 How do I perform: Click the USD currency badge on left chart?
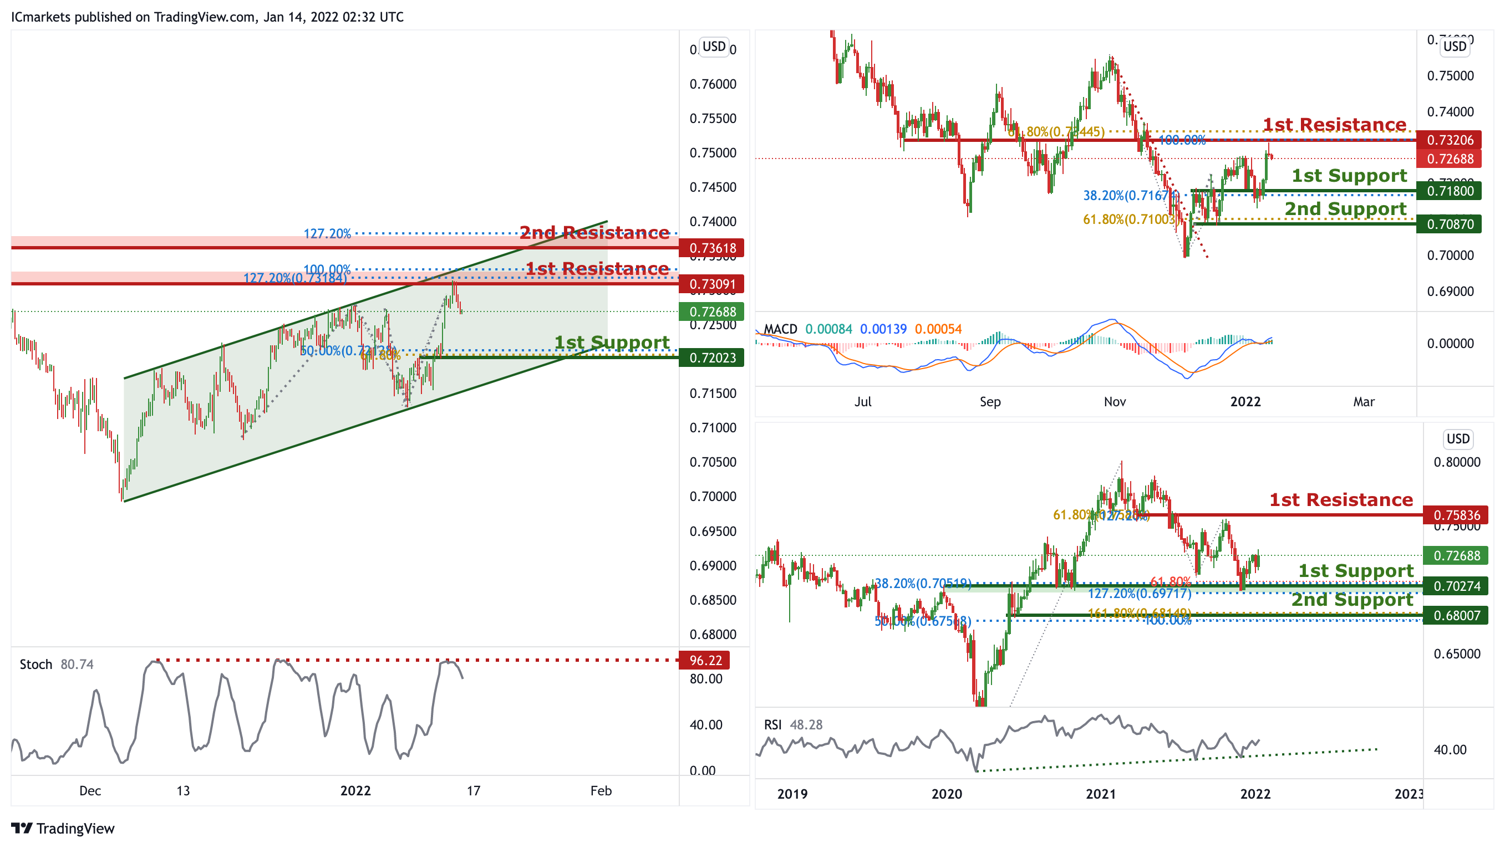tap(713, 47)
